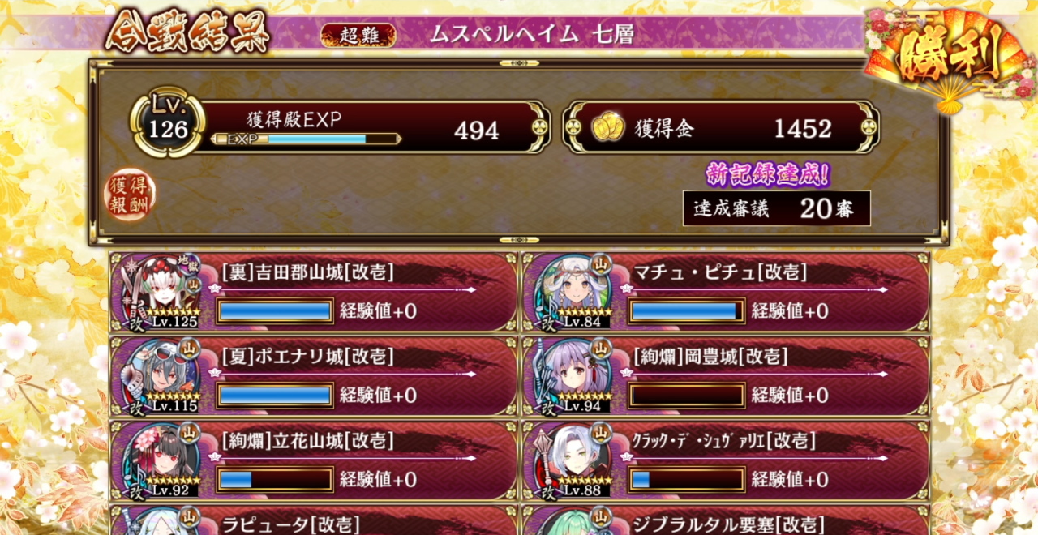Screen dimensions: 1038x535
Task: Click the 獲得報酬 red seal icon
Action: (x=130, y=195)
